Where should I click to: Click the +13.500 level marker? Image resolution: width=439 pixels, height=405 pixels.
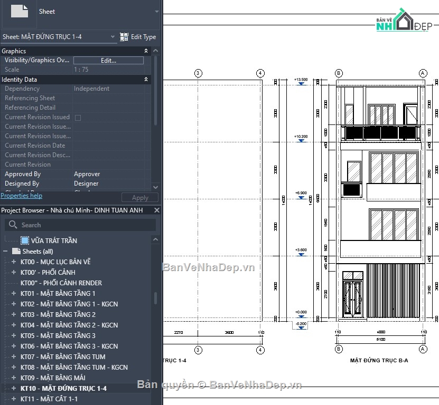(301, 81)
